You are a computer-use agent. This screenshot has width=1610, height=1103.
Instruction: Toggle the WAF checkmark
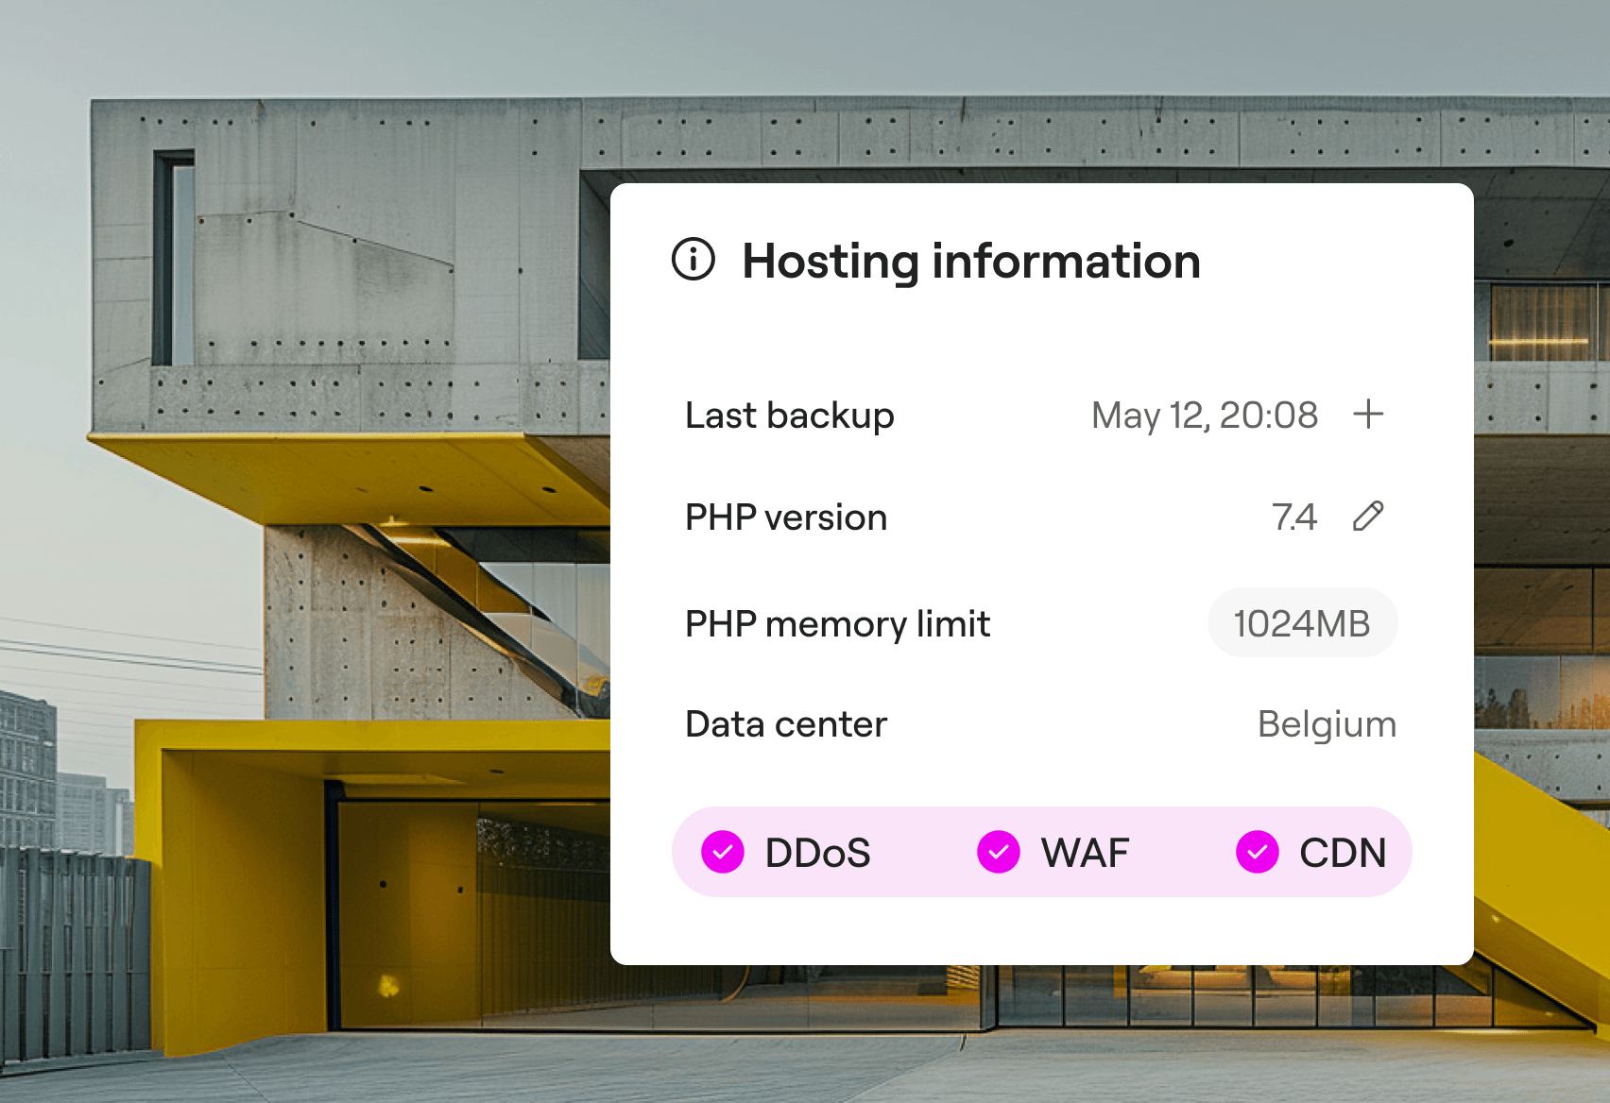999,852
